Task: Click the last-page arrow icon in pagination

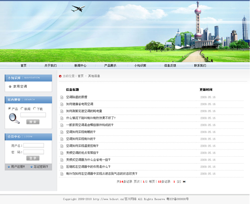Action: (x=184, y=182)
